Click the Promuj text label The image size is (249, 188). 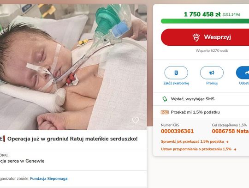(212, 83)
